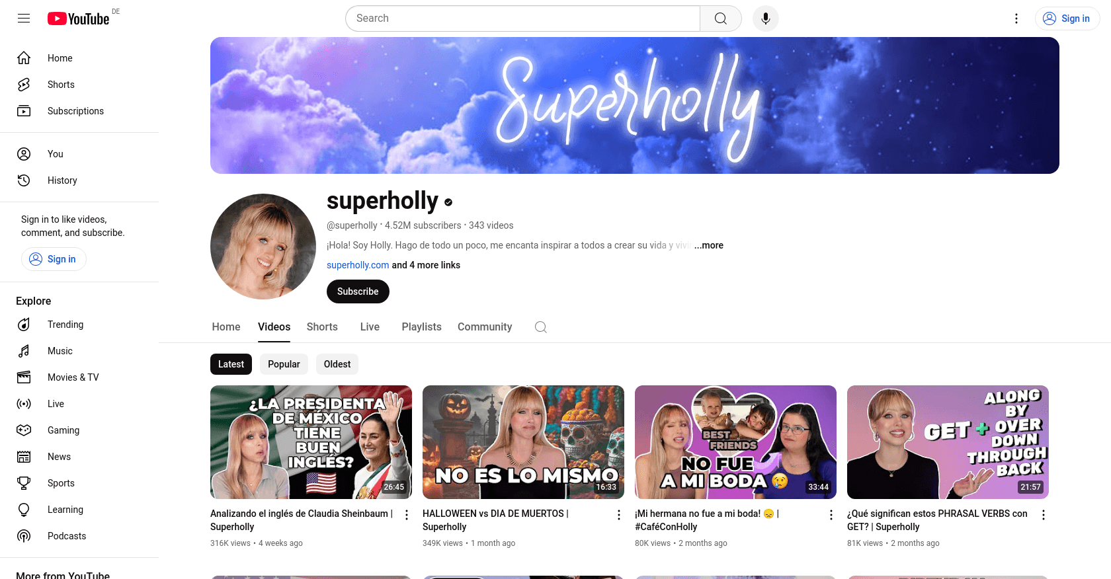
Task: Open the PHRASAL VERBS con GET video thumbnail
Action: (x=948, y=442)
